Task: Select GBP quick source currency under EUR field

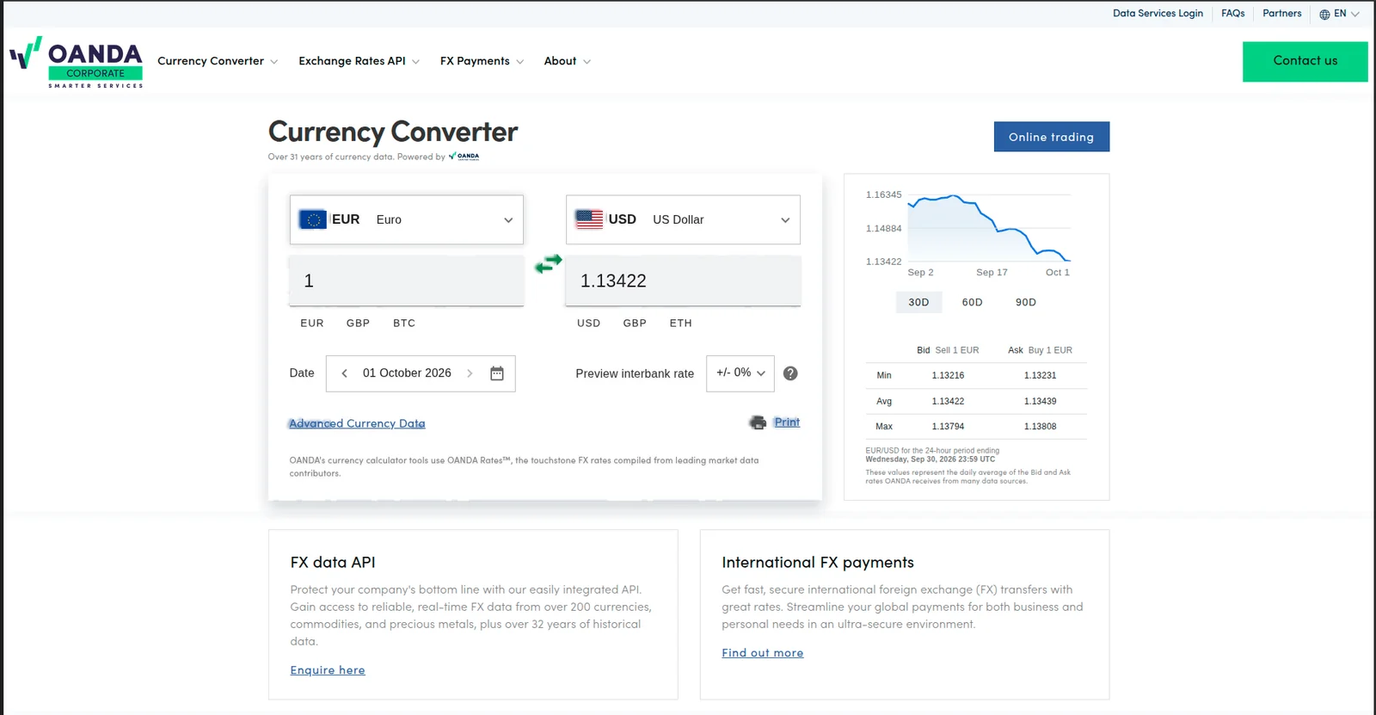Action: pyautogui.click(x=358, y=324)
